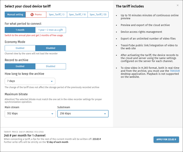The image size is (183, 152).
Task: Choose the Spec_Tariff_1 55 tab
Action: click(98, 14)
